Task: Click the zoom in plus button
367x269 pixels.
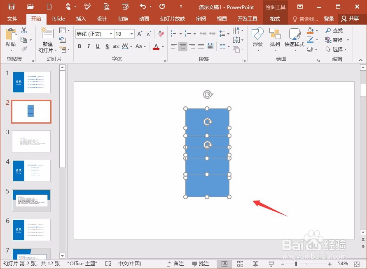Action: [330, 264]
